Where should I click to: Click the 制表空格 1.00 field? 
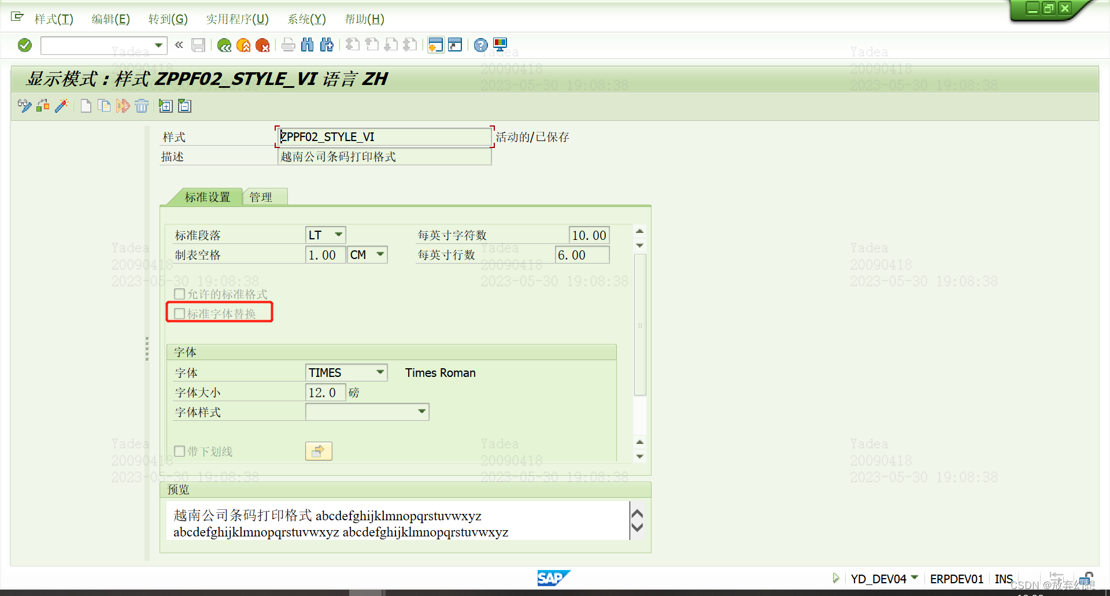(x=325, y=255)
